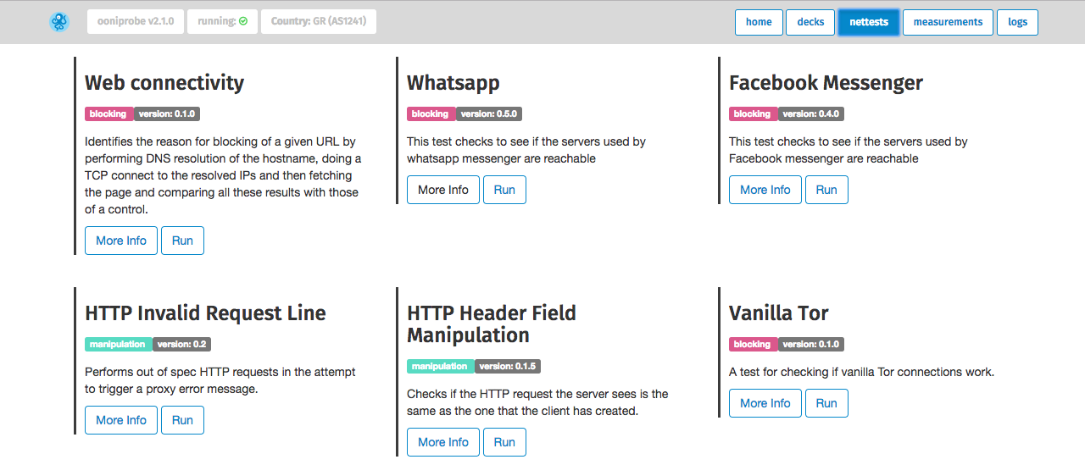This screenshot has height=465, width=1085.
Task: Go to the measurements tab
Action: click(x=948, y=22)
